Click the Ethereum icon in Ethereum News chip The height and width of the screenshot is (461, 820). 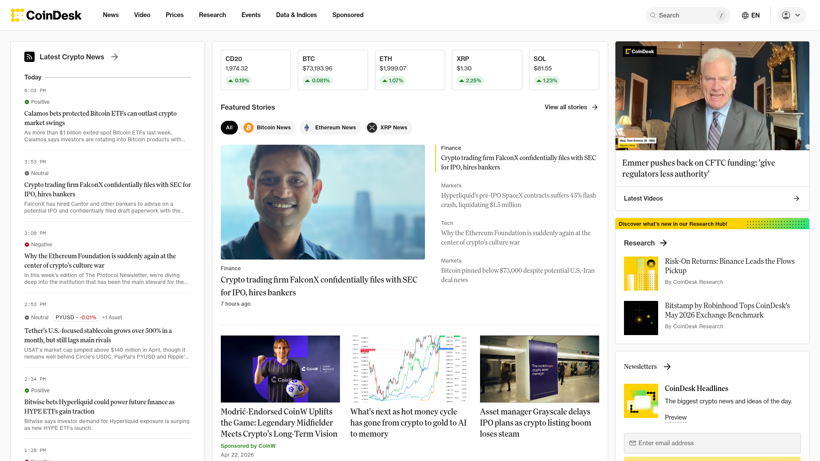click(x=307, y=128)
